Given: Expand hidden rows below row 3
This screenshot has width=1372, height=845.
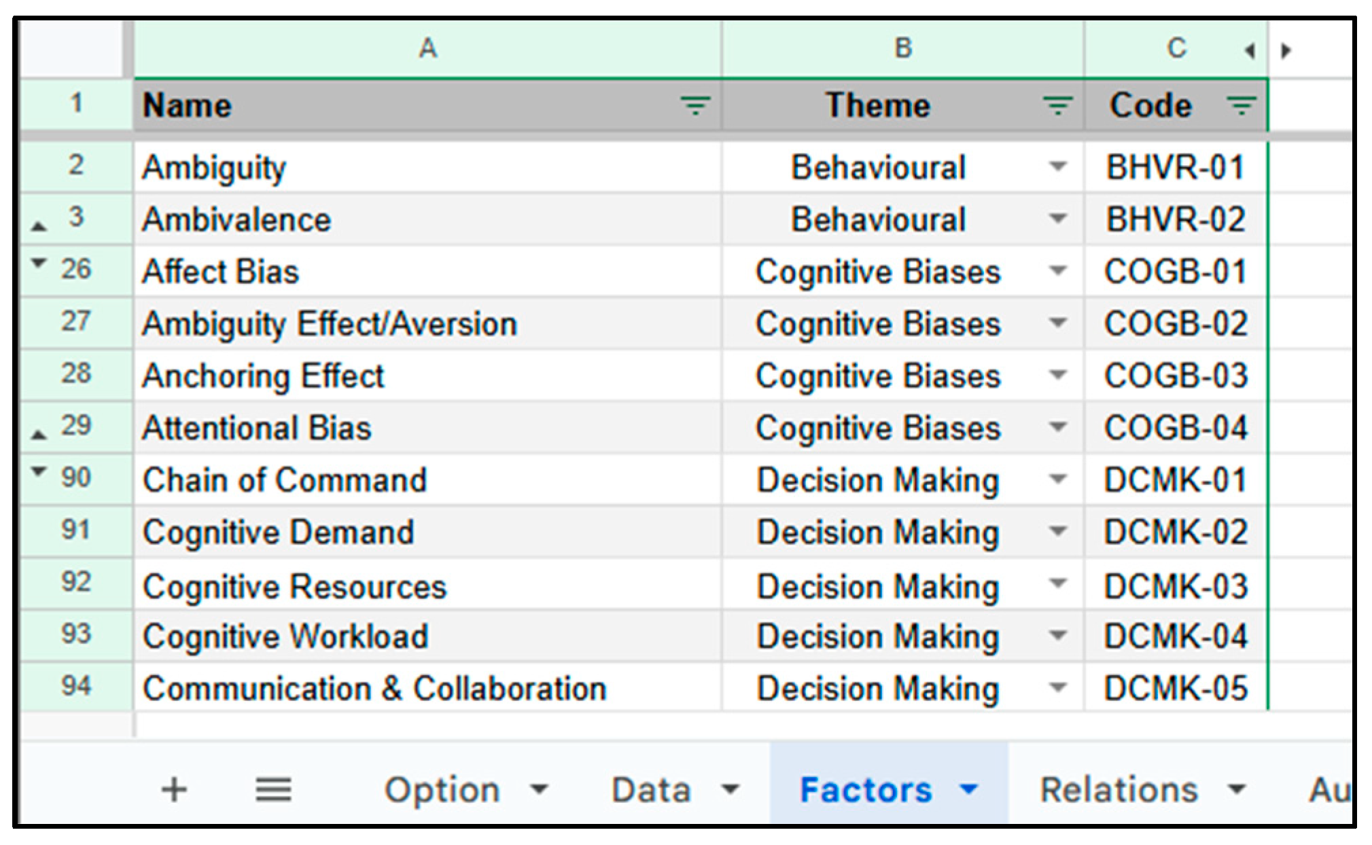Looking at the screenshot, I should click(39, 226).
